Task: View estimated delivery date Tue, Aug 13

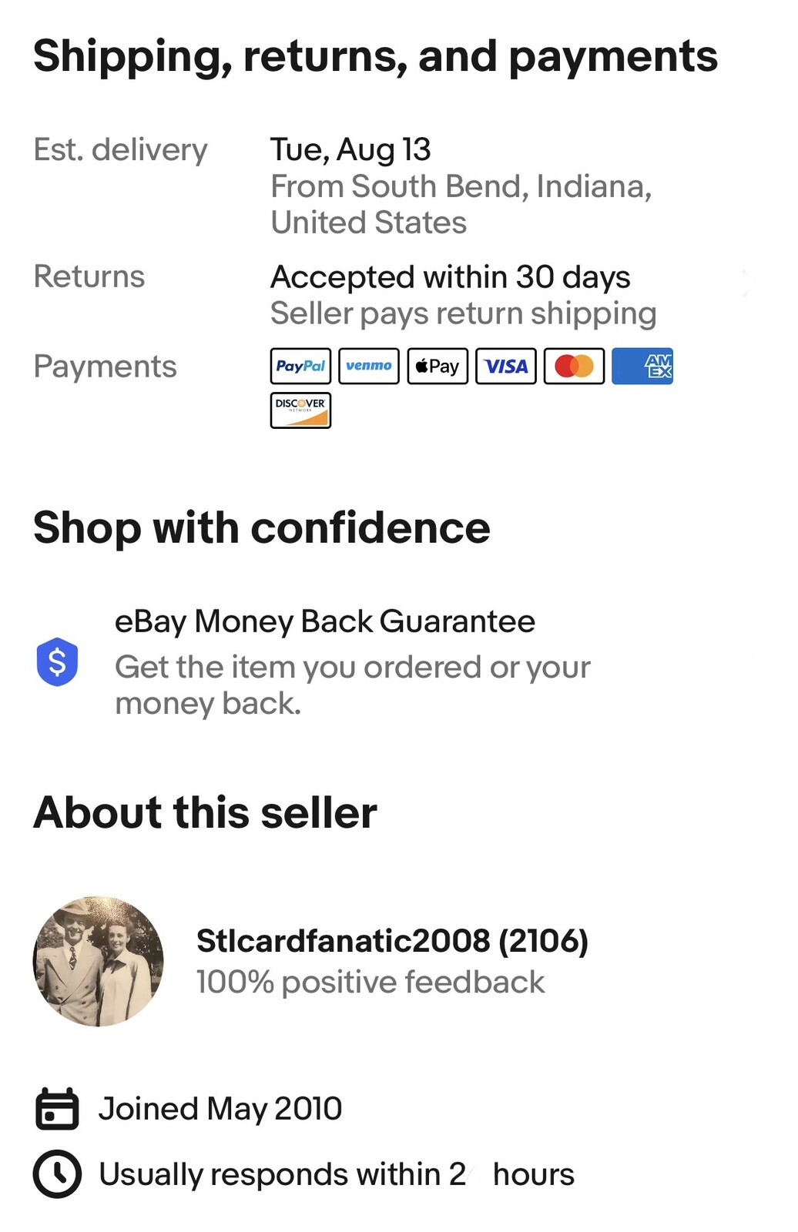Action: click(350, 150)
